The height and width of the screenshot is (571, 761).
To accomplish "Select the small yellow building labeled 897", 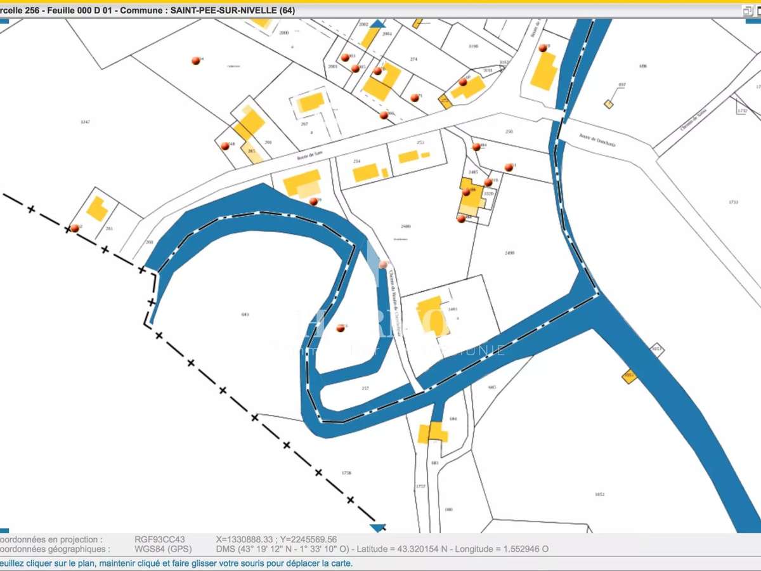I will pos(609,104).
